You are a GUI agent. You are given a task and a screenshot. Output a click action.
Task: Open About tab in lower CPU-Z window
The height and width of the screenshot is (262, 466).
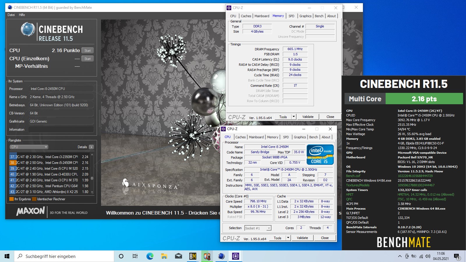pos(326,137)
